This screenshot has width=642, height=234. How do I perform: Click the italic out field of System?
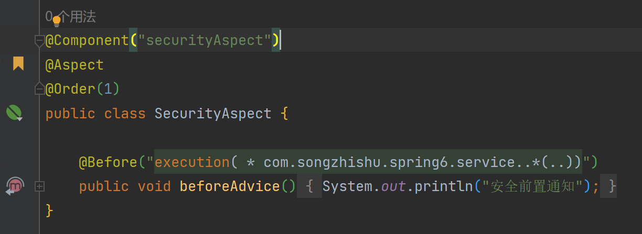(x=393, y=186)
